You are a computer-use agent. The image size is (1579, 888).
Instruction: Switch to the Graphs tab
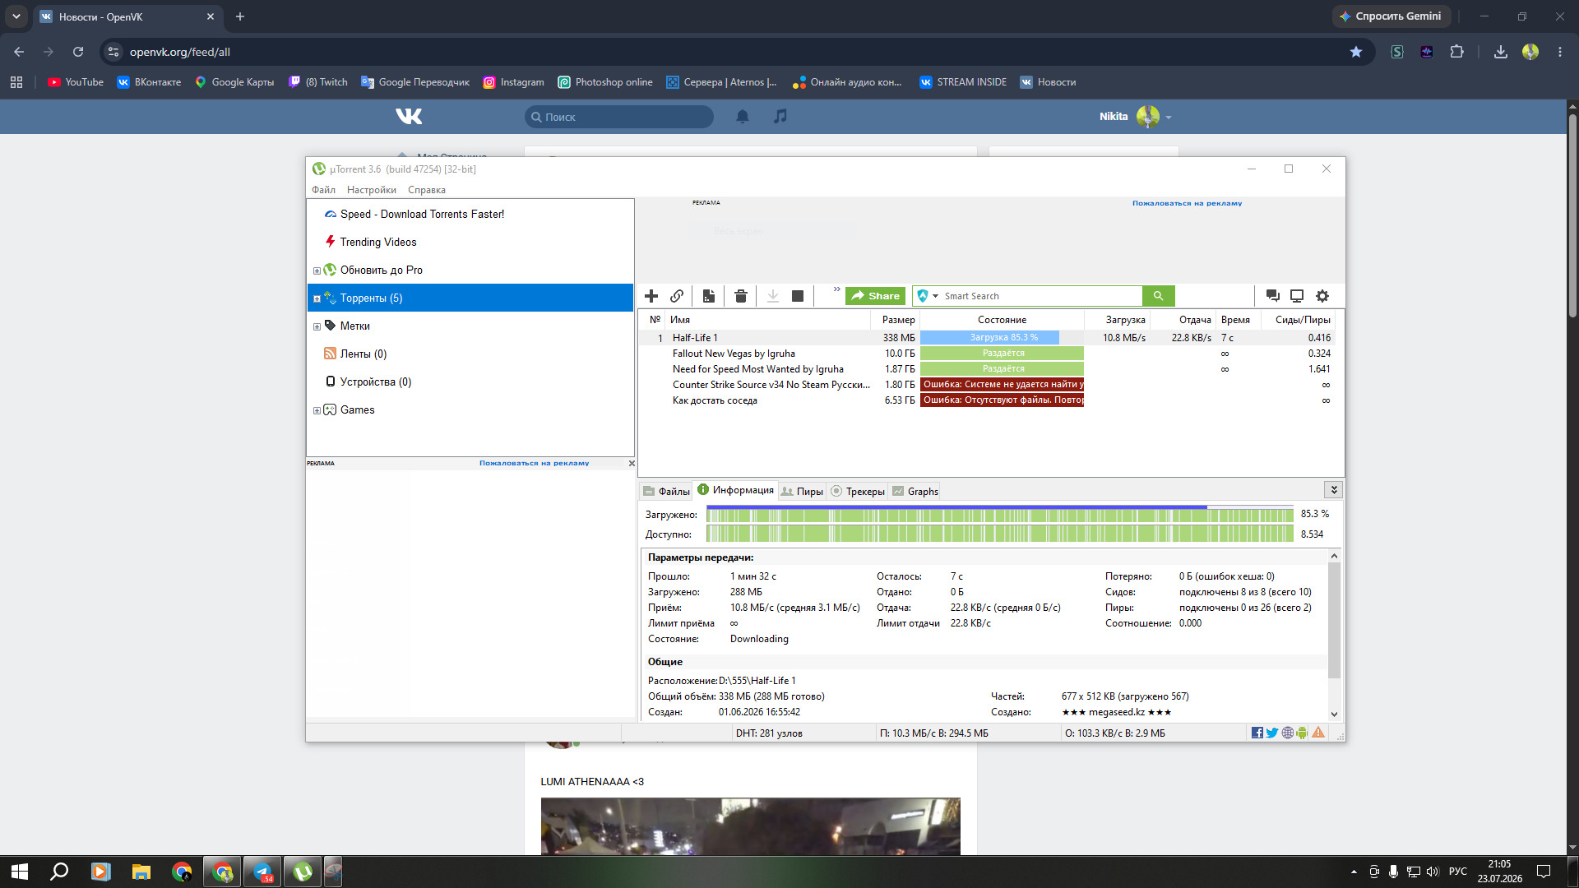click(x=915, y=491)
